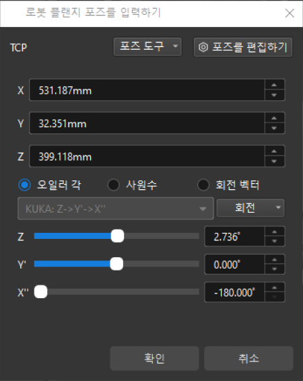Click the increase arrow for Z position

[x=274, y=151]
